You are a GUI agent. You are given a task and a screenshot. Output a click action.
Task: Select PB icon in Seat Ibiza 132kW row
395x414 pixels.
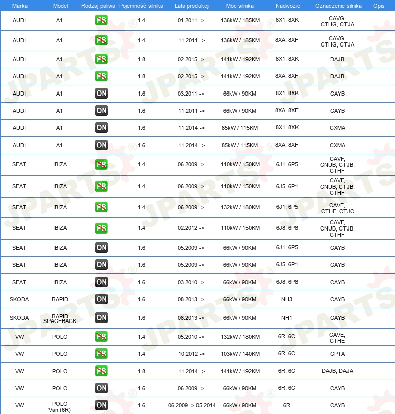102,207
